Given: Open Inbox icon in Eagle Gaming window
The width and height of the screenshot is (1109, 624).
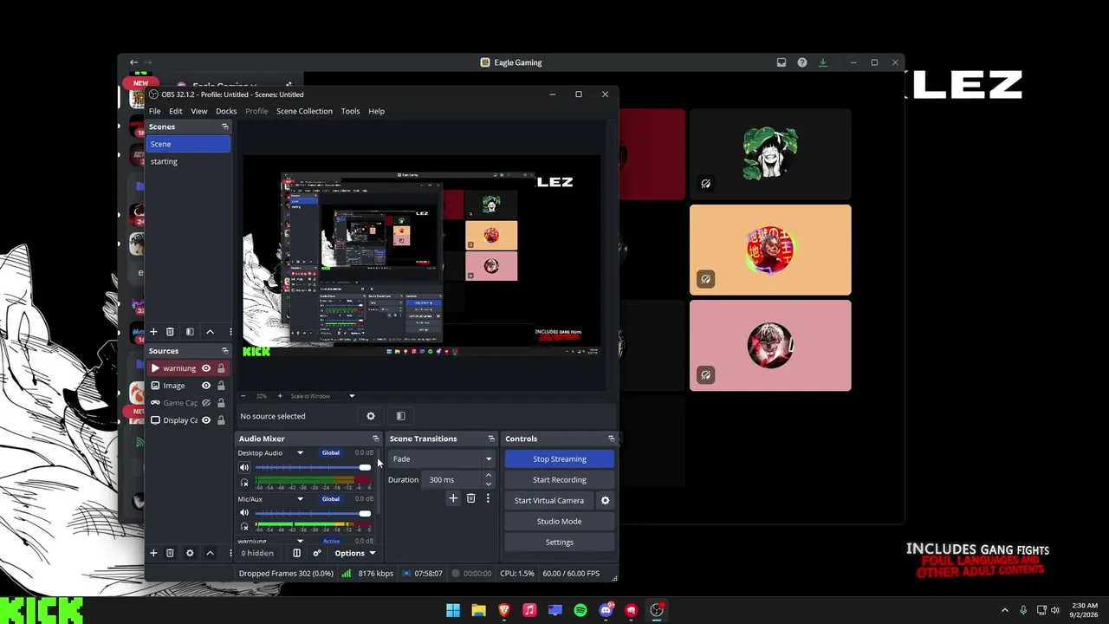Looking at the screenshot, I should [781, 62].
